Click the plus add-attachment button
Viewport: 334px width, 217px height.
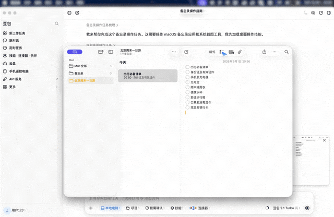(91, 208)
